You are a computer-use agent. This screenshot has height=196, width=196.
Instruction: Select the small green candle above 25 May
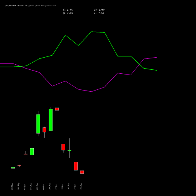tap(13, 168)
